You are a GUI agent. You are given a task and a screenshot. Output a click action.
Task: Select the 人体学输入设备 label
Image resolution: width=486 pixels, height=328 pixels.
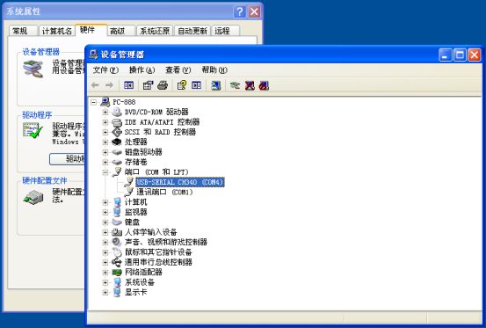[150, 232]
